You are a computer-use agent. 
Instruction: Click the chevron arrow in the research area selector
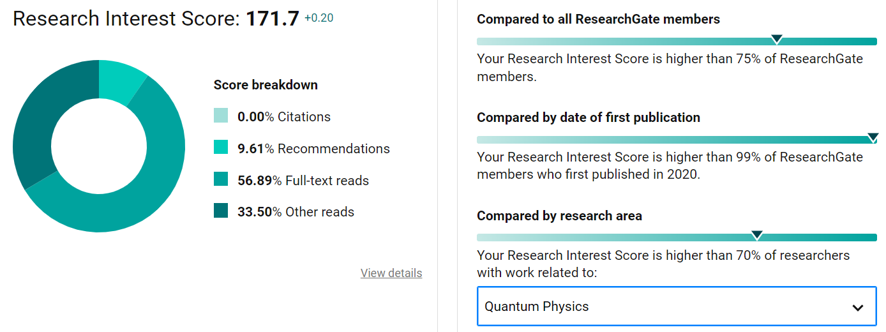pos(858,307)
